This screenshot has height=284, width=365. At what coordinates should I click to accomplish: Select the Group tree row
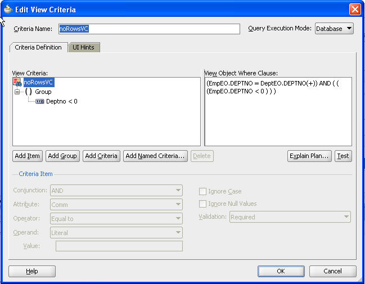click(x=43, y=92)
